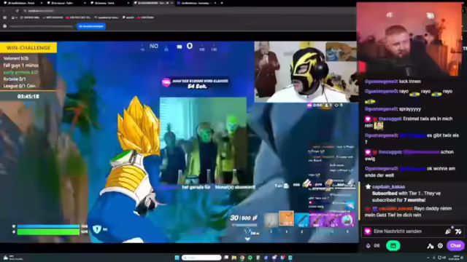Open chat settings gear icon

click(x=440, y=246)
